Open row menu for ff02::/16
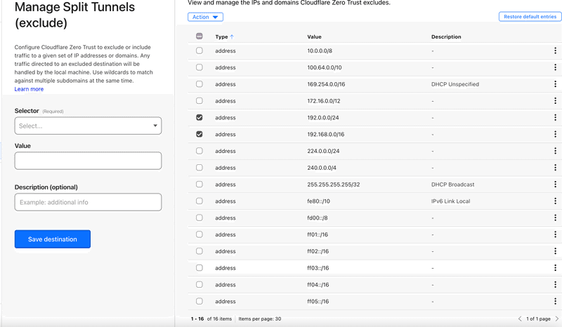The image size is (562, 327). (x=555, y=251)
